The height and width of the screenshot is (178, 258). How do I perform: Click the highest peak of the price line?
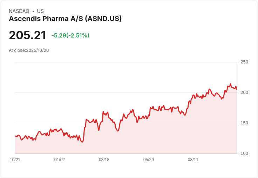coord(230,84)
